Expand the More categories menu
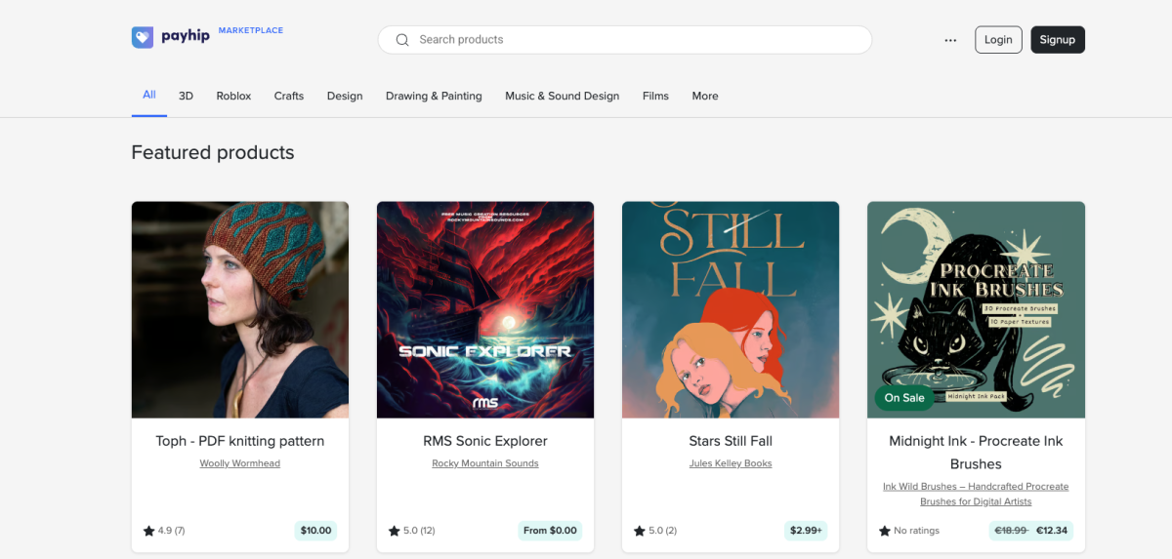Viewport: 1172px width, 559px height. point(705,96)
